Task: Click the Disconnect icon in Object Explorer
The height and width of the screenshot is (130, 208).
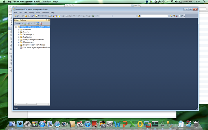Action: (x=28, y=23)
